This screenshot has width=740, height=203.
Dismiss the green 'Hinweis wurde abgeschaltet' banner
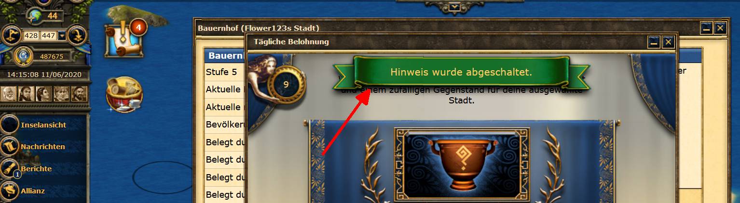coord(461,73)
